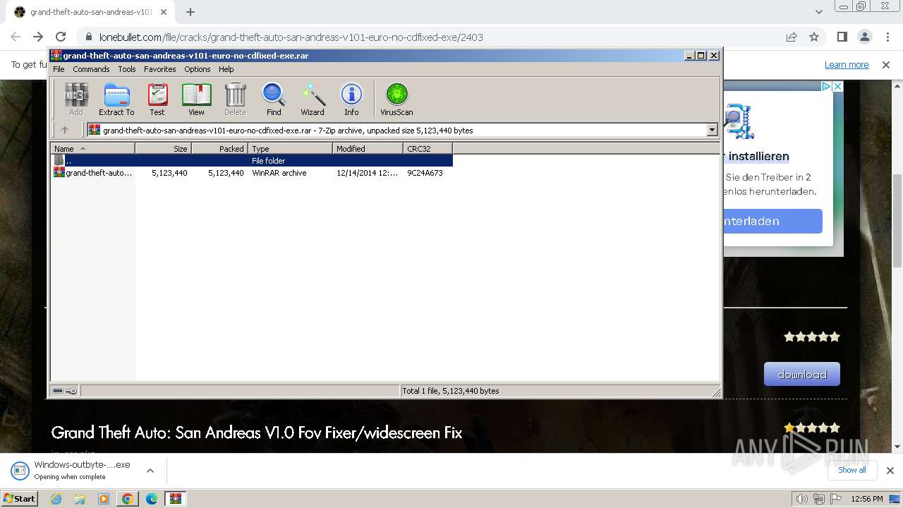Close the downloads bar
This screenshot has width=903, height=508.
coord(890,471)
